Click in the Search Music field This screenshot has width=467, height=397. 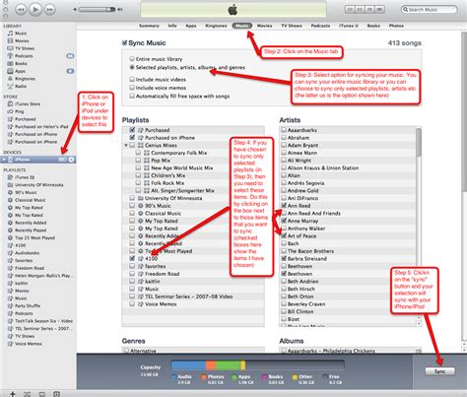point(429,10)
